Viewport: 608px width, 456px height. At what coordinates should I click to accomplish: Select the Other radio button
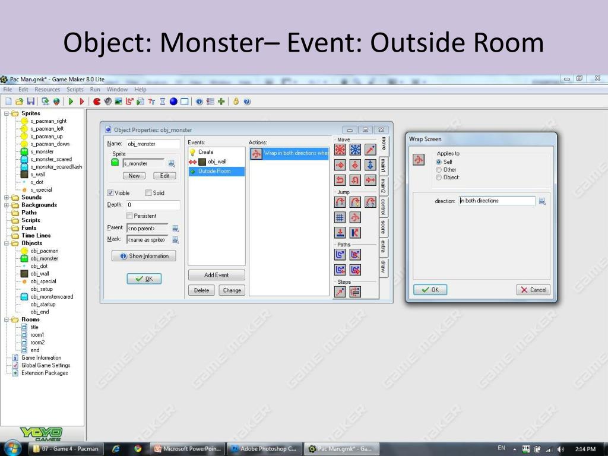[x=439, y=170]
